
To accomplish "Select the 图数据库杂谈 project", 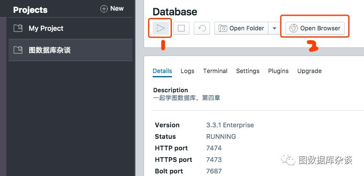I will click(71, 50).
